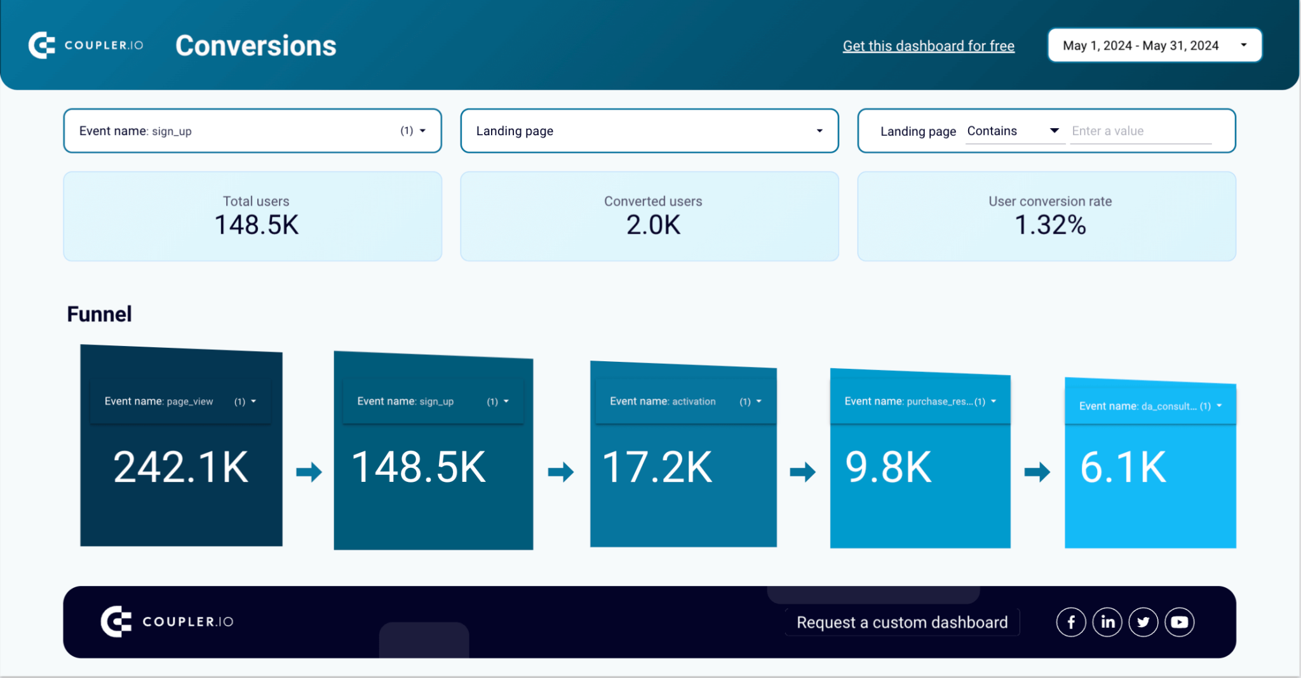Click the arrow between page_view and sign_up
1301x678 pixels.
[309, 472]
